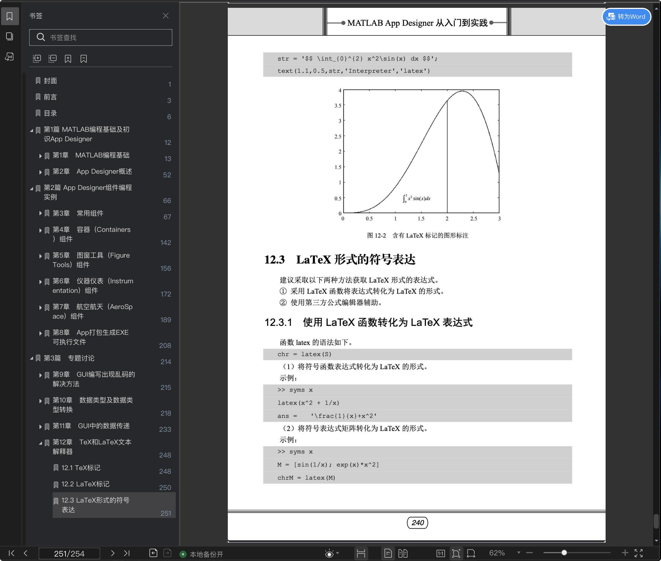
Task: Add a new bookmark for current page
Action: 68,58
